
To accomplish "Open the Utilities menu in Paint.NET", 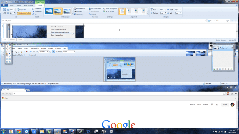I will [x=50, y=48].
